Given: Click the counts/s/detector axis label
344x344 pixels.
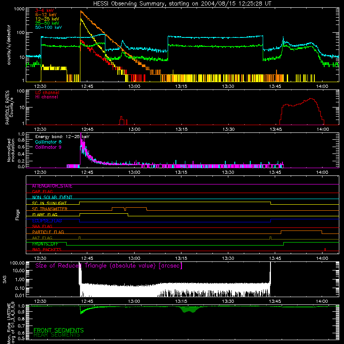Looking at the screenshot, I should (x=9, y=45).
